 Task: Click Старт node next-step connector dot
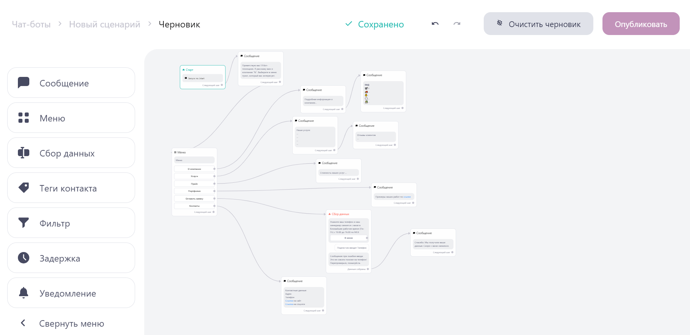(222, 85)
